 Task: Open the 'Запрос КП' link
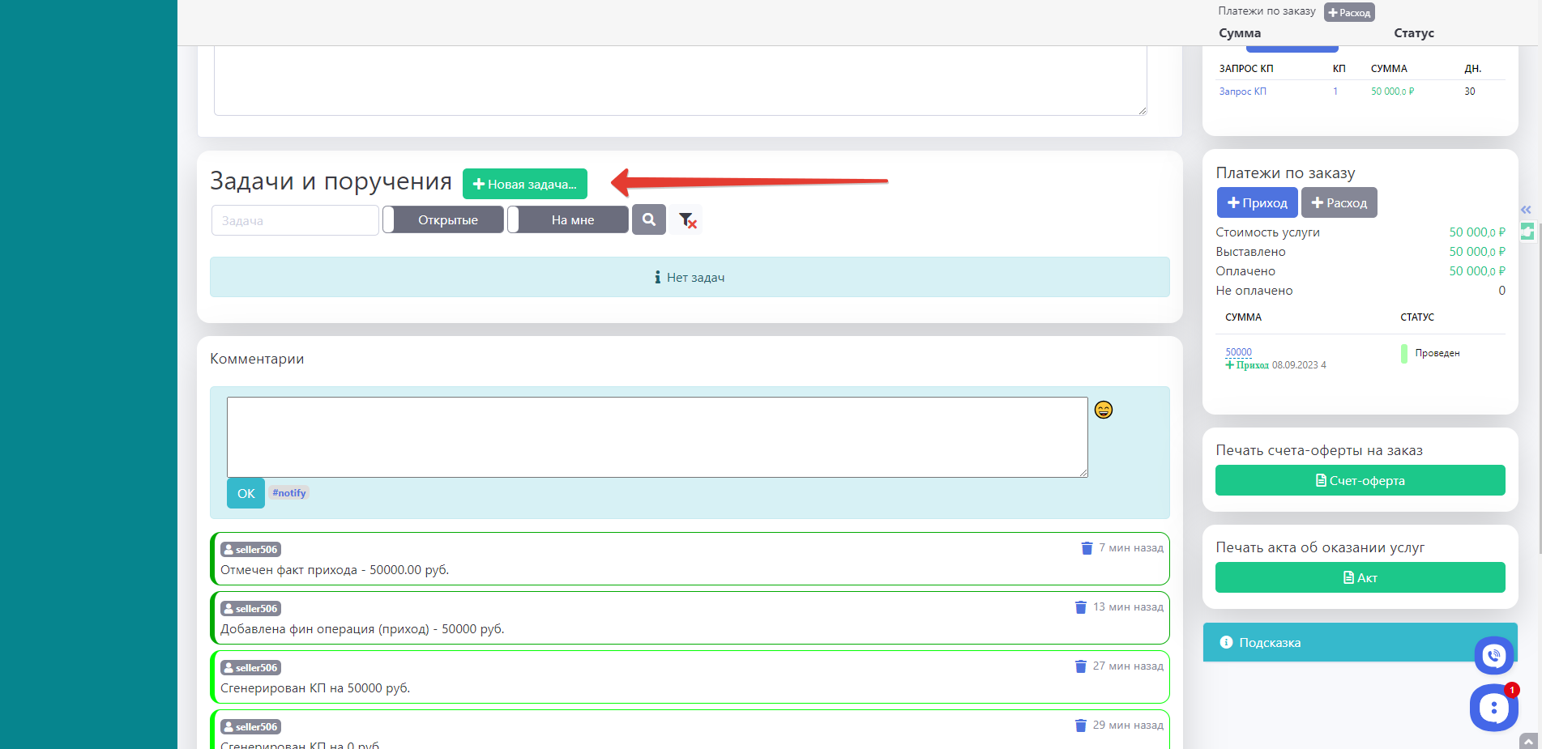(x=1242, y=91)
